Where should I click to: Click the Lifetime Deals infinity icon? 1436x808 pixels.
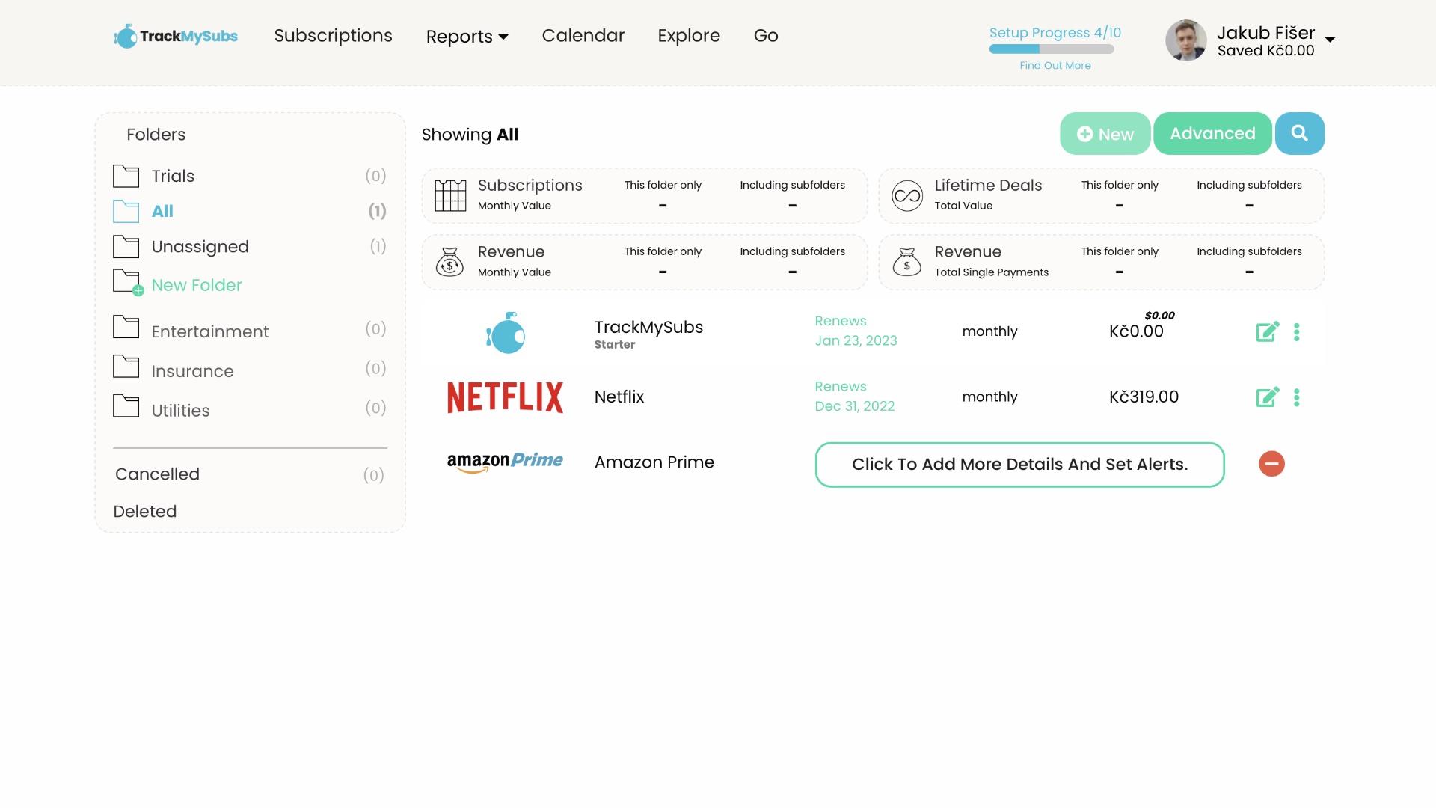907,196
